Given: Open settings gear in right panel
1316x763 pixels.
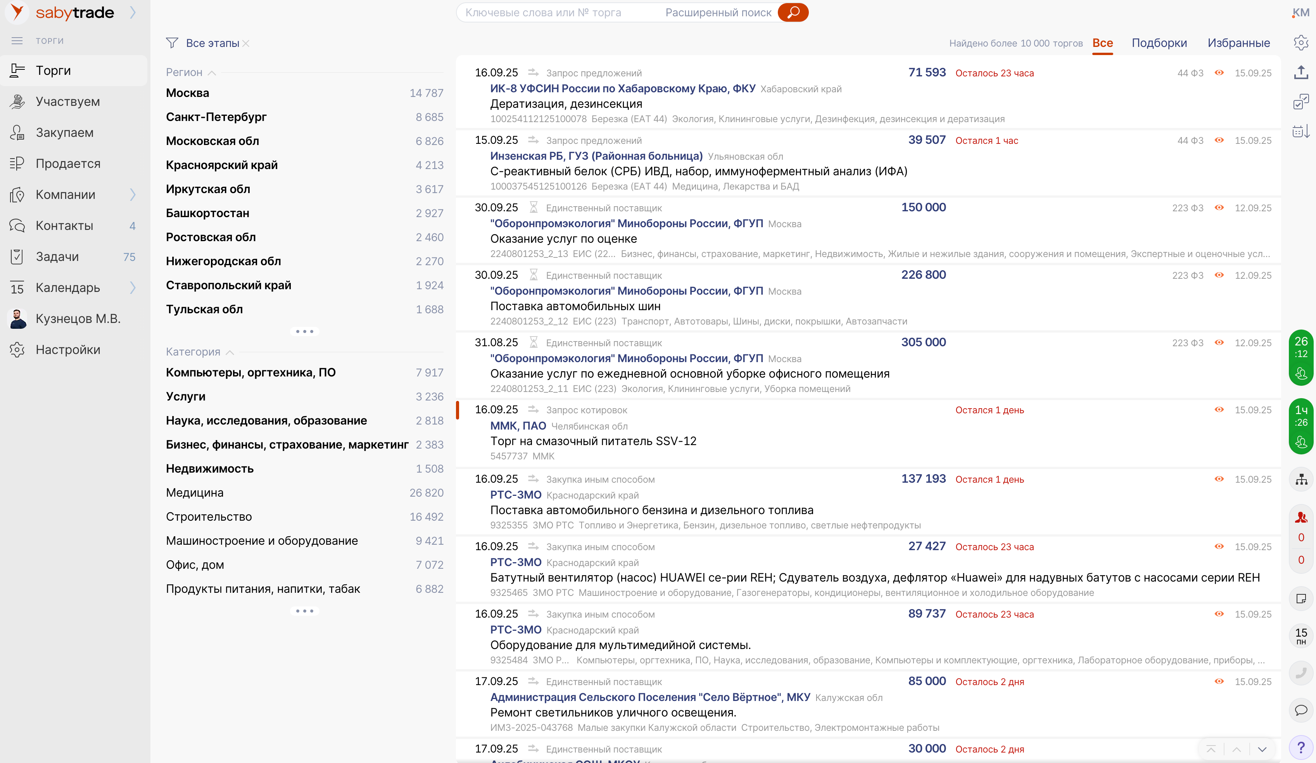Looking at the screenshot, I should pos(1300,42).
